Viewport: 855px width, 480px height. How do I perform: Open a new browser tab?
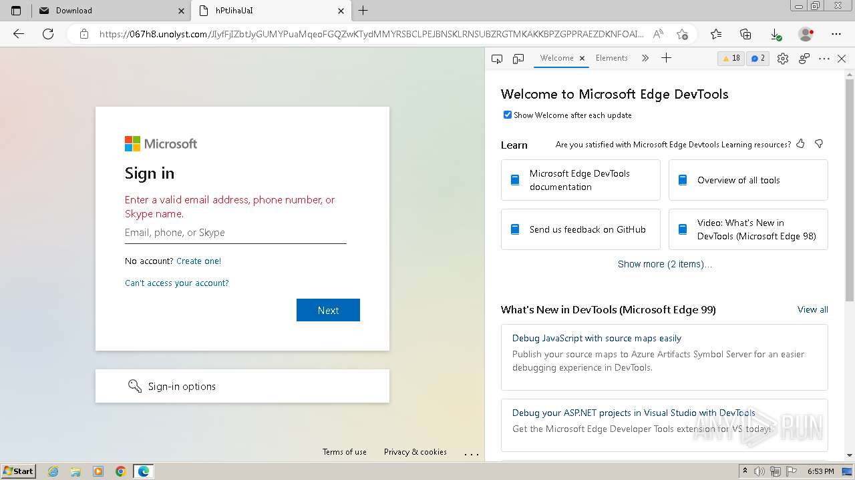click(x=363, y=11)
